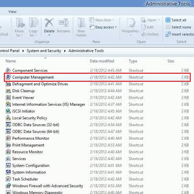Screen dimensions: 194x194
Task: Select the IIS Manager icon
Action: [x=8, y=104]
